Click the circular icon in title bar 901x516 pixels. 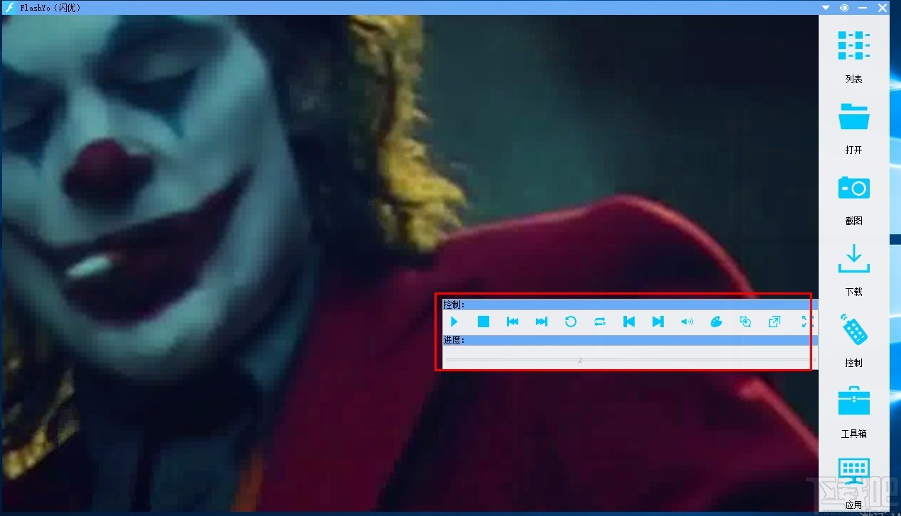click(843, 8)
